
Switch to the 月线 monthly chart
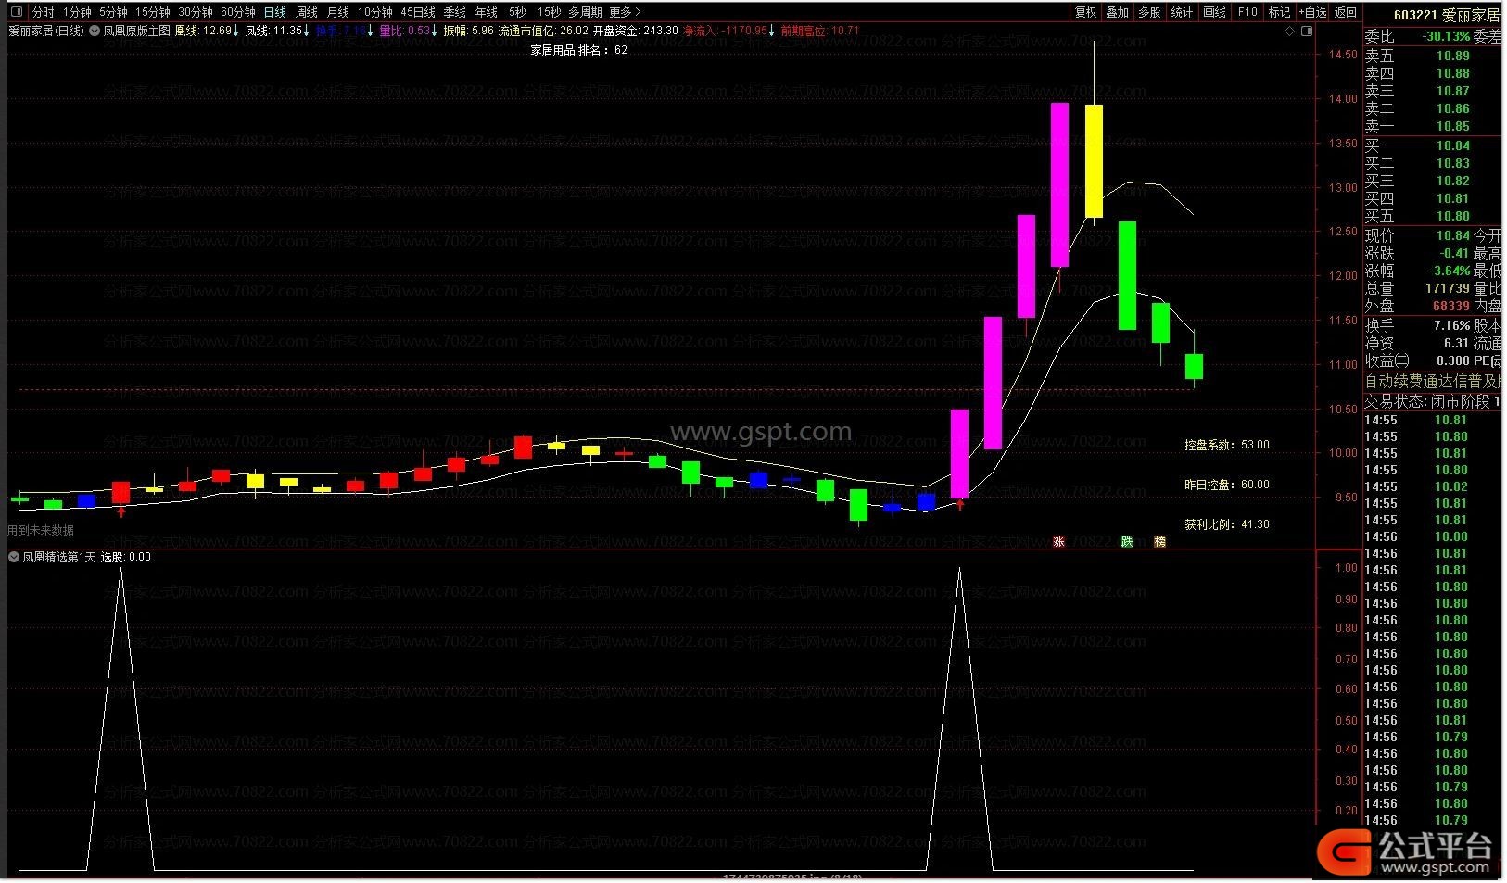tap(338, 12)
